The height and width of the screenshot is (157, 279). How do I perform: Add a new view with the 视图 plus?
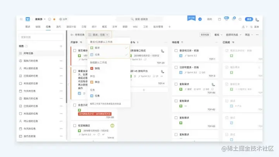click(61, 46)
